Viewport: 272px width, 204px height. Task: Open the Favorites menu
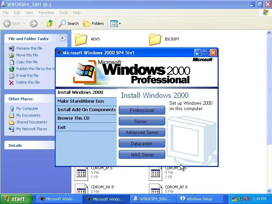tap(46, 13)
